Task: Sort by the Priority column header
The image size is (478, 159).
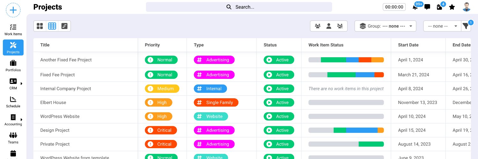Action: [x=152, y=45]
